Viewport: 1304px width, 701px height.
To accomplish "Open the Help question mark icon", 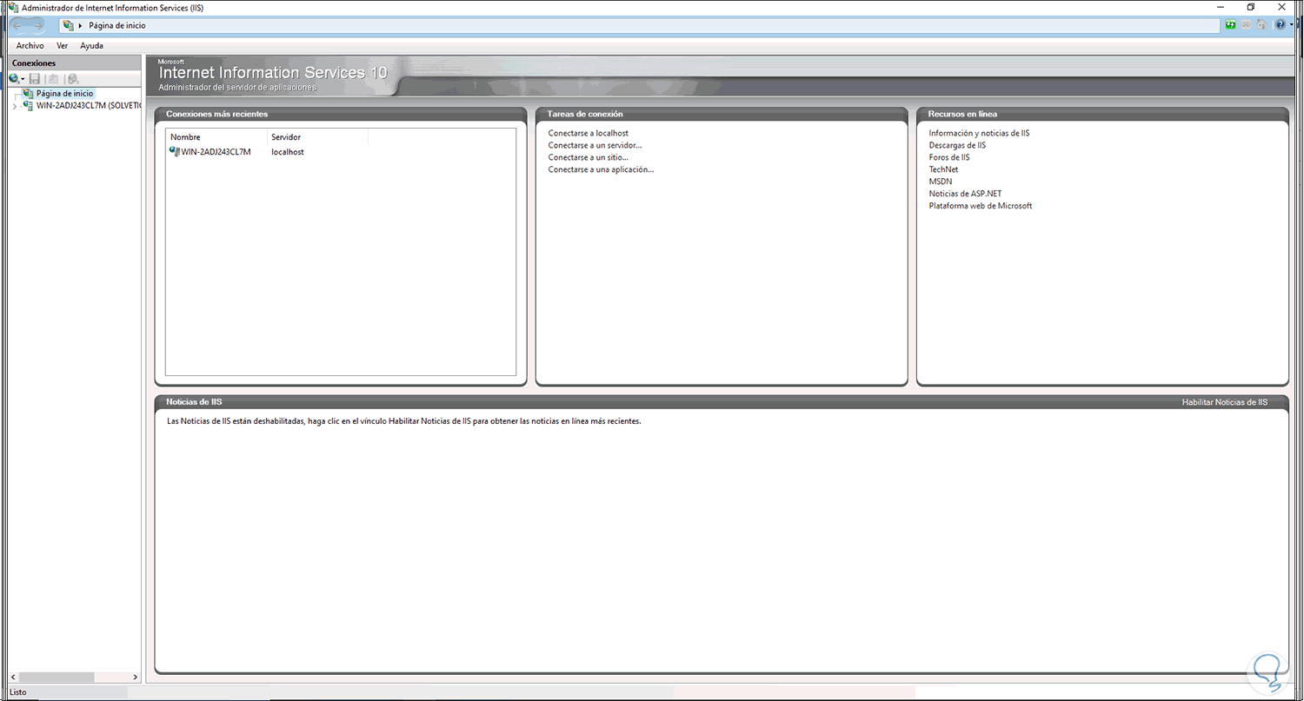I will pos(1279,25).
